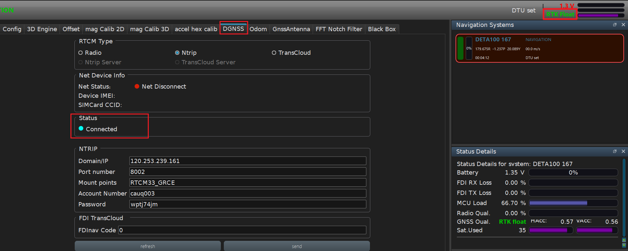Undock the Navigation Systems panel

pos(615,25)
